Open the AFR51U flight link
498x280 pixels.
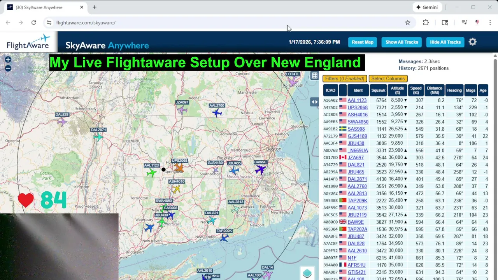coord(356,265)
